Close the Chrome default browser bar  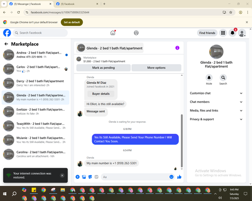click(x=247, y=22)
